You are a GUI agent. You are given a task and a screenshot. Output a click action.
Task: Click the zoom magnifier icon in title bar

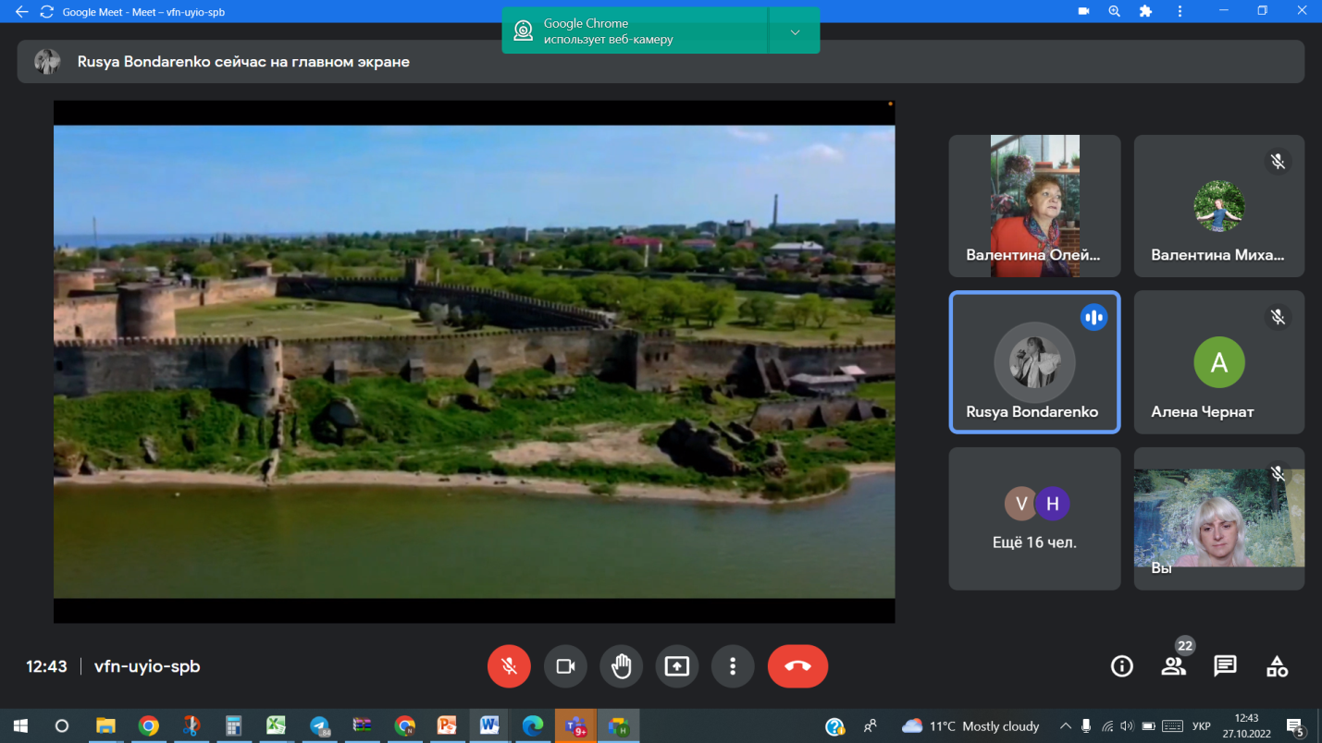point(1114,12)
